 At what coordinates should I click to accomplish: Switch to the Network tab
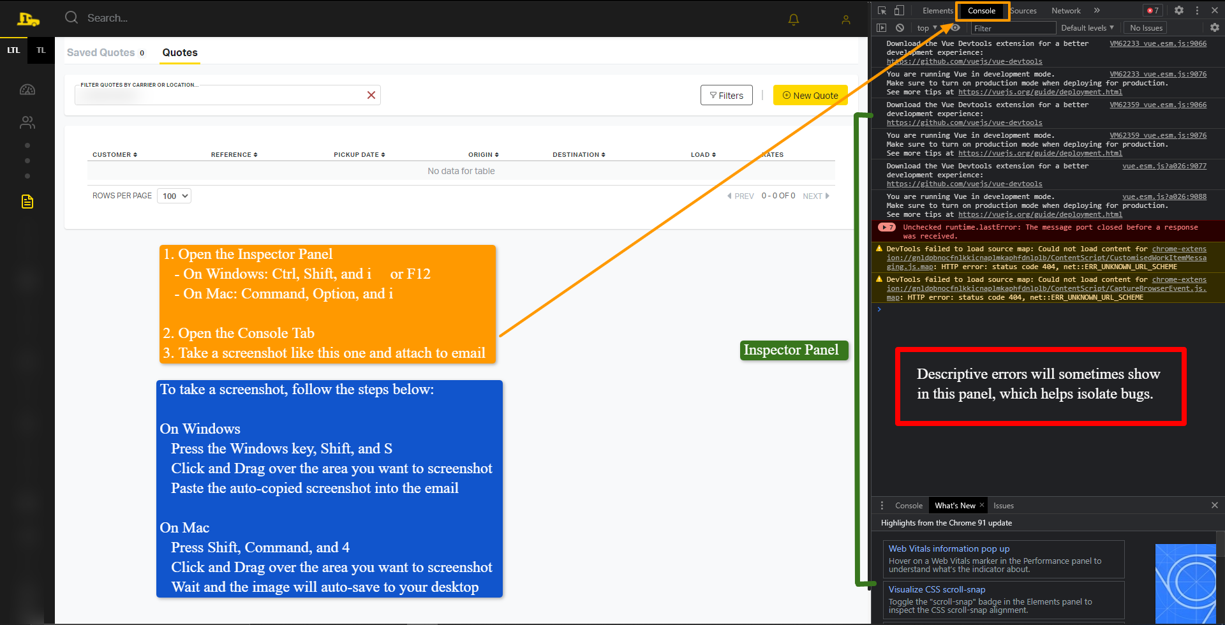point(1065,10)
